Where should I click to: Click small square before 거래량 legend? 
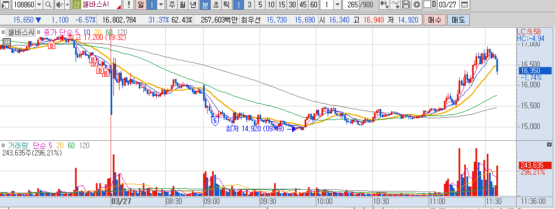(x=3, y=145)
